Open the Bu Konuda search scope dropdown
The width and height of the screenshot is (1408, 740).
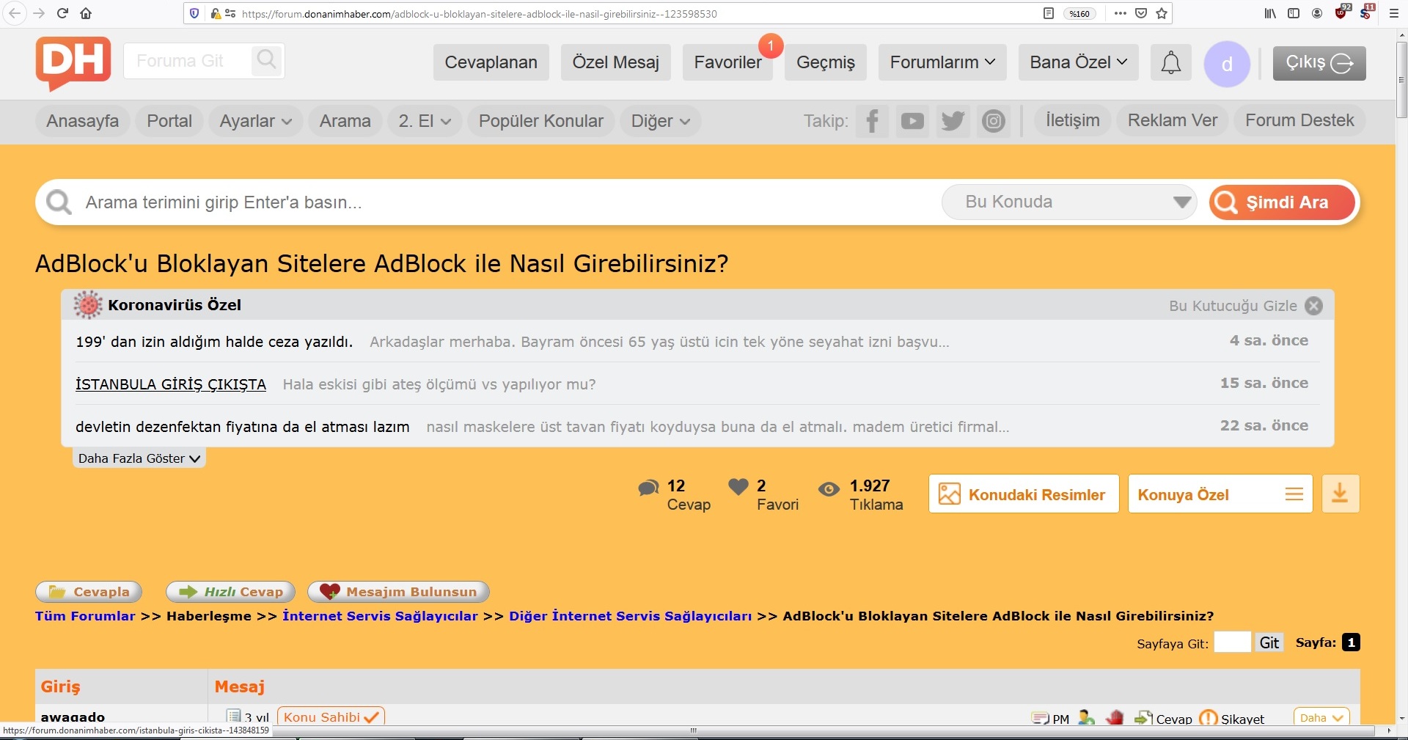[x=1069, y=202]
